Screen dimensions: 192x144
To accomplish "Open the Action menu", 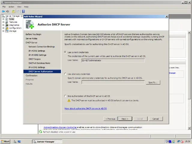I will tap(11, 7).
